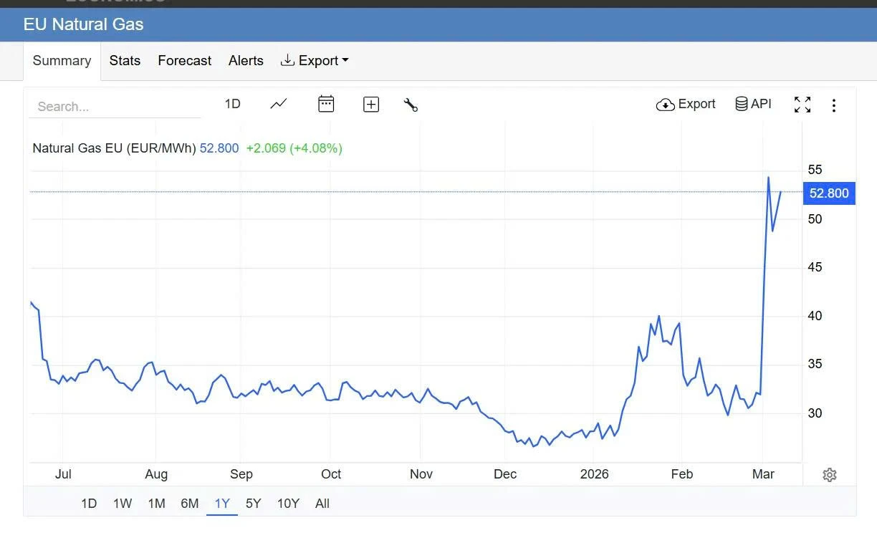Open the three-dot more options menu
The width and height of the screenshot is (877, 548).
click(x=833, y=105)
